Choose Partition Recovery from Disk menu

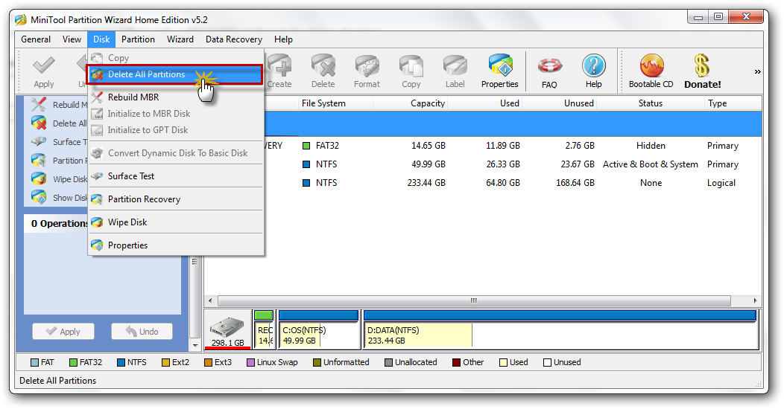coord(175,199)
